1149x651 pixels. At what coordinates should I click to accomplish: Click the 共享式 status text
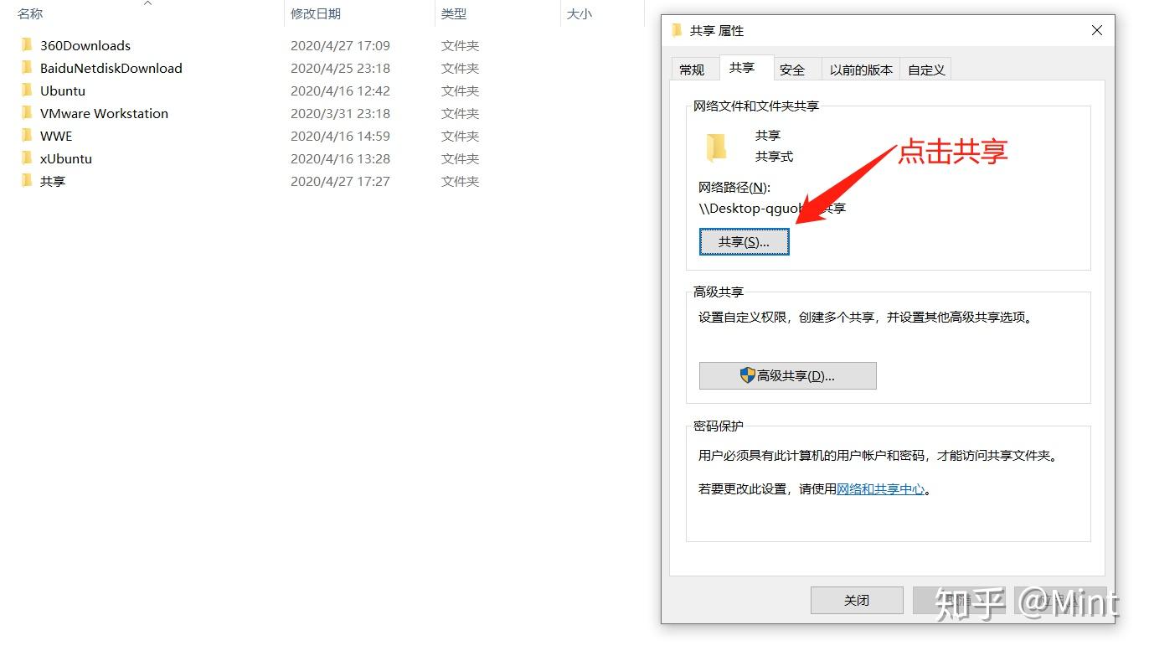[x=774, y=156]
